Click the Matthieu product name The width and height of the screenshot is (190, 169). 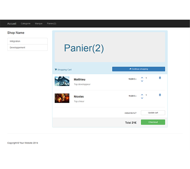[79, 80]
